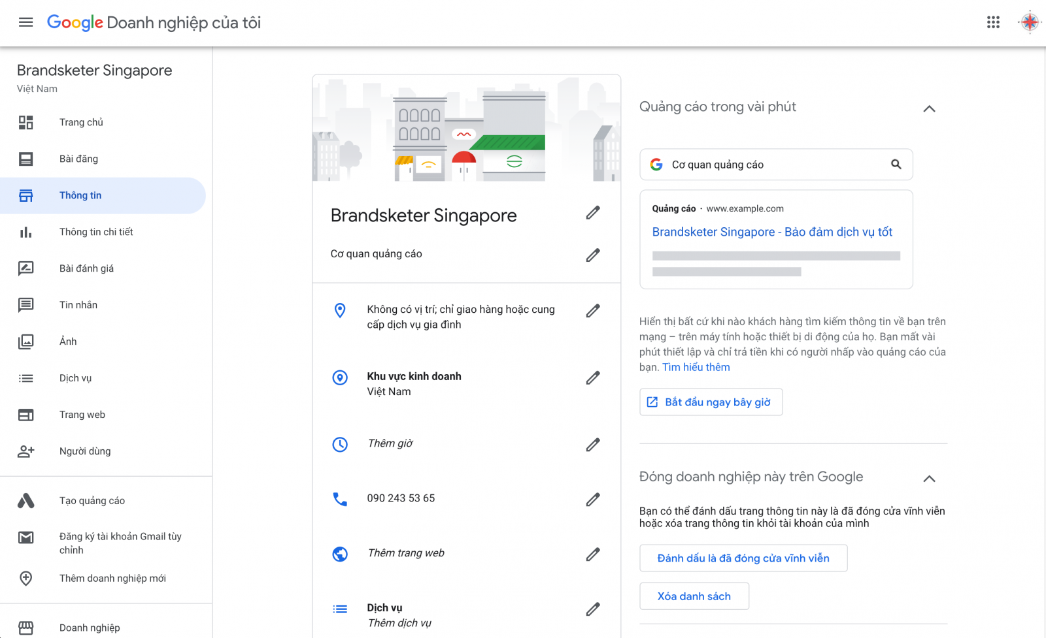Click the www.example.com ad URL text
Viewport: 1046px width, 638px height.
point(745,208)
